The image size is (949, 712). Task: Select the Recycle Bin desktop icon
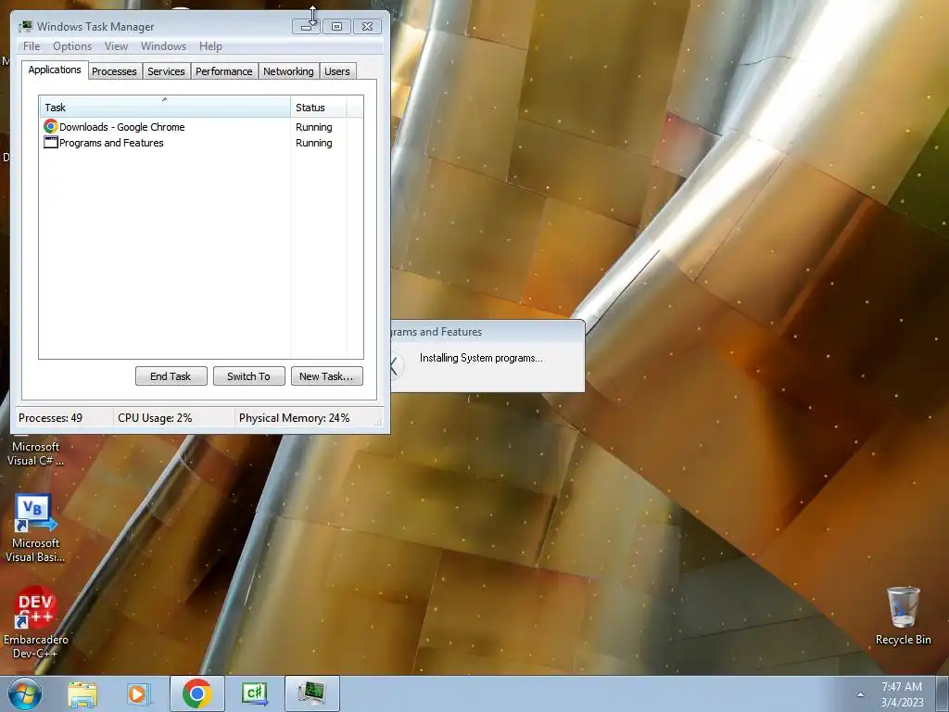(903, 616)
